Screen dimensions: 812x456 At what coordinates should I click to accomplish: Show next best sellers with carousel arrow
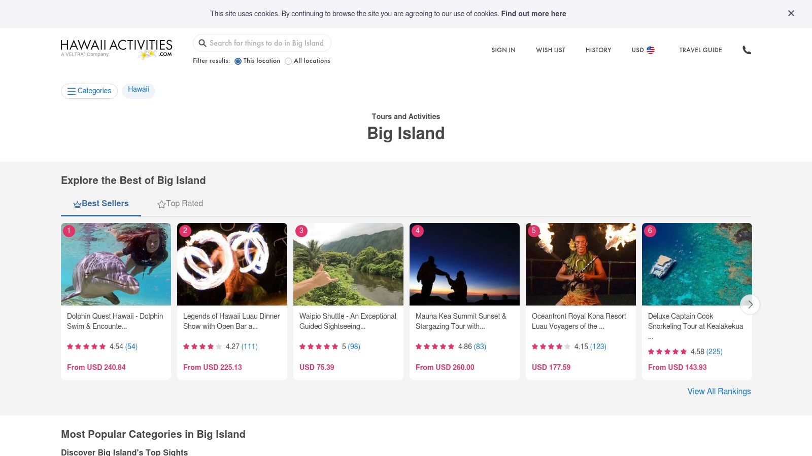point(750,305)
